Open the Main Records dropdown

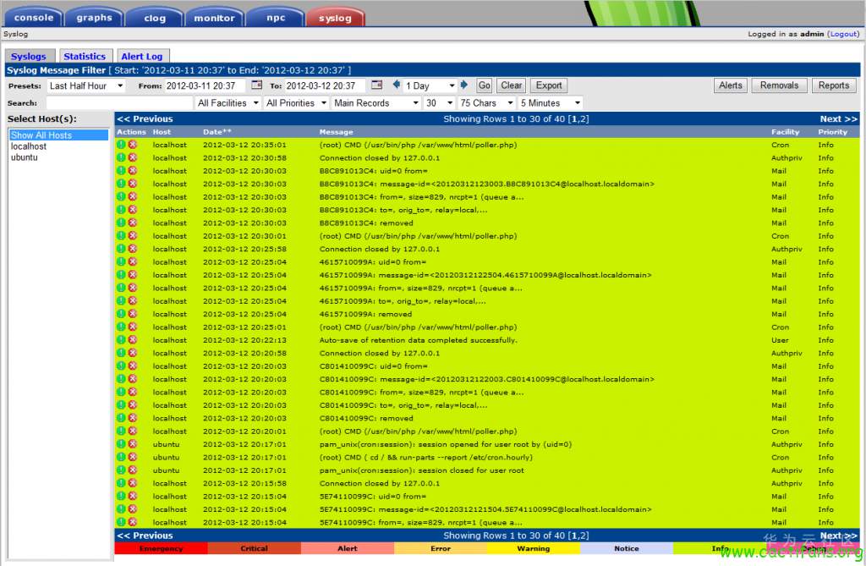point(375,103)
